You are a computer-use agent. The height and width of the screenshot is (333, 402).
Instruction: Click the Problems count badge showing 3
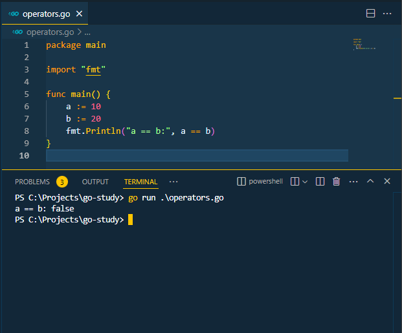pyautogui.click(x=61, y=182)
